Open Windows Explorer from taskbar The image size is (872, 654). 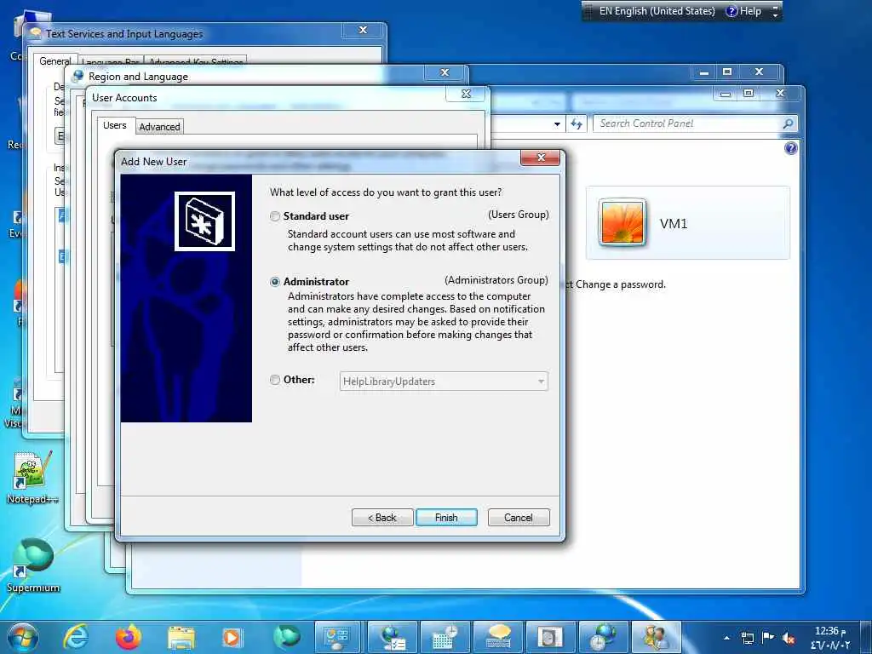[181, 638]
